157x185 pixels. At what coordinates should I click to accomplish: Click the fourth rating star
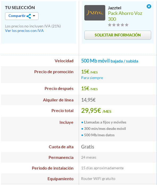[122, 25]
